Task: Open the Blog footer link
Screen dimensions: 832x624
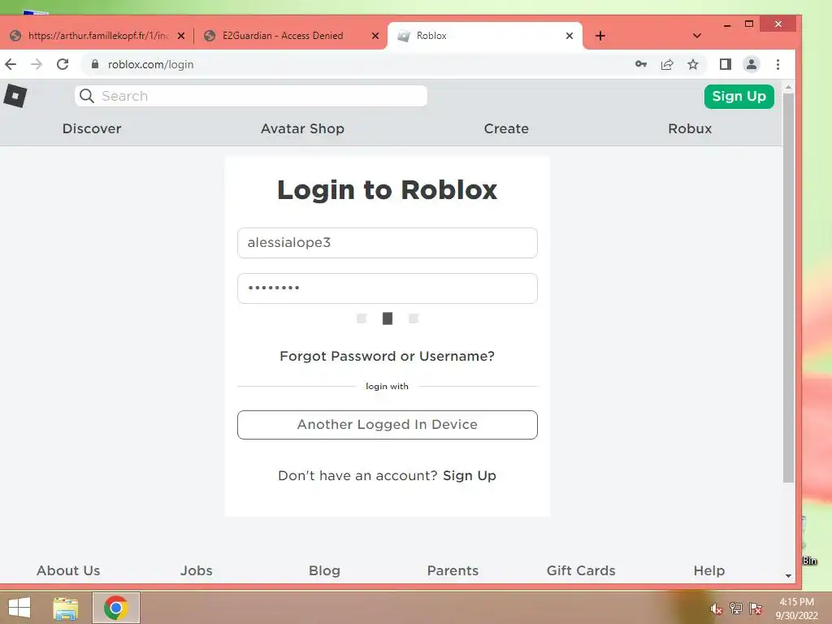Action: [324, 570]
